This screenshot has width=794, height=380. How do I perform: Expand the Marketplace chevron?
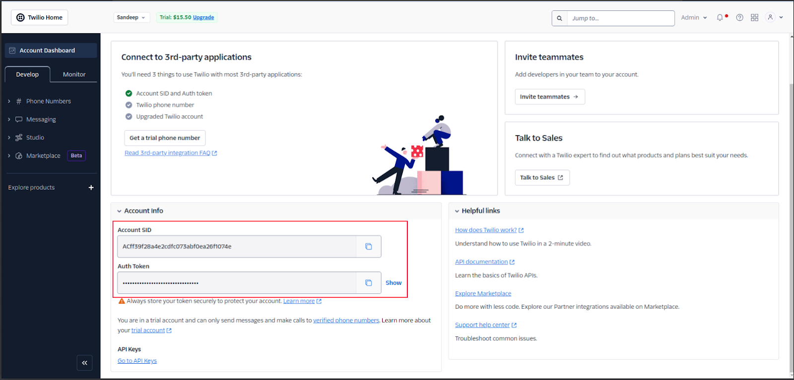[x=9, y=156]
